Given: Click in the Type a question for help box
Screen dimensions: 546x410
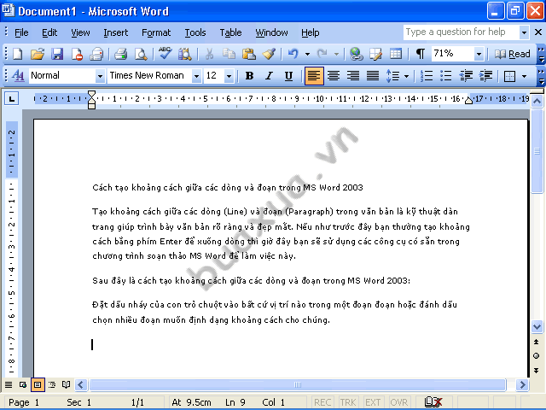Looking at the screenshot, I should [x=462, y=32].
